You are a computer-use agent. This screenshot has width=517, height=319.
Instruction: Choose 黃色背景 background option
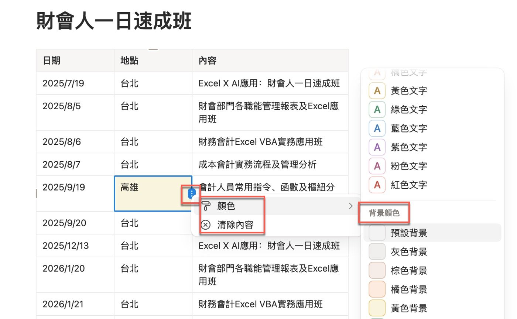(432, 308)
